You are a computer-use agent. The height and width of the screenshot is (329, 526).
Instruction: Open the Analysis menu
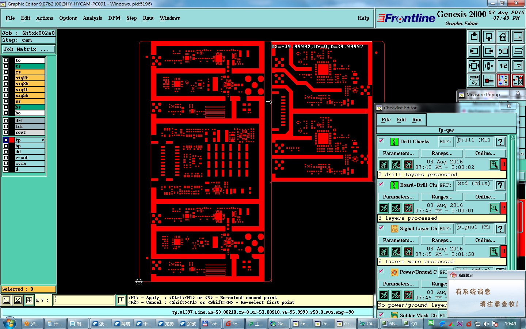(x=92, y=18)
